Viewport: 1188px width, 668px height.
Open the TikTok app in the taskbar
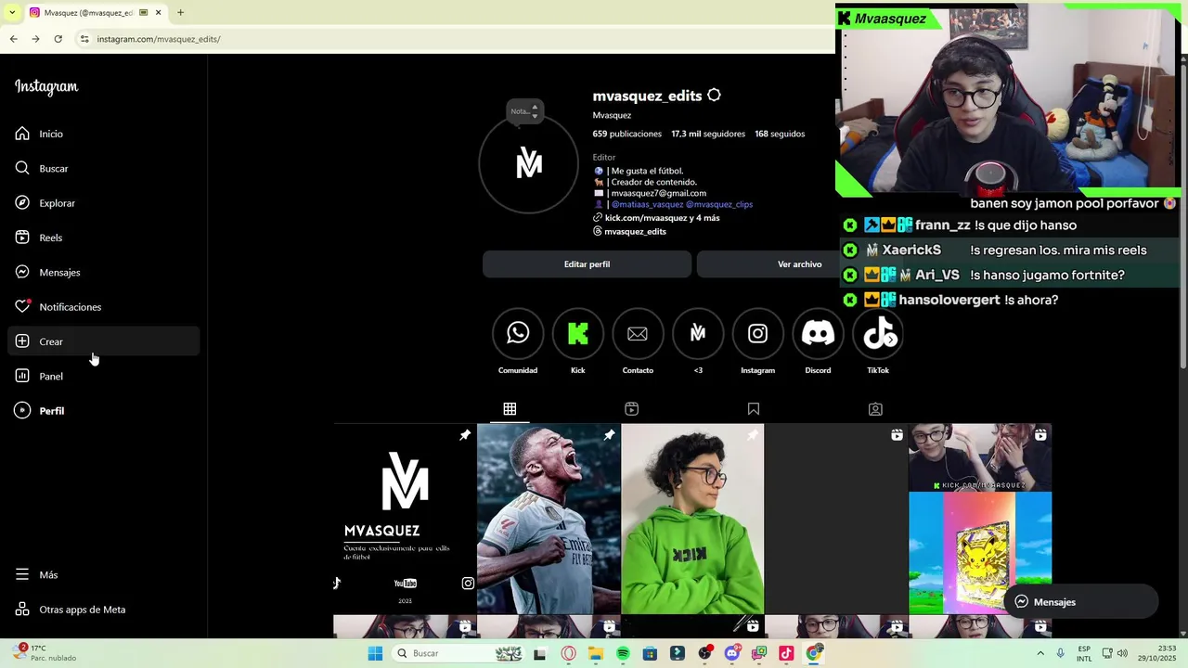[x=786, y=653]
